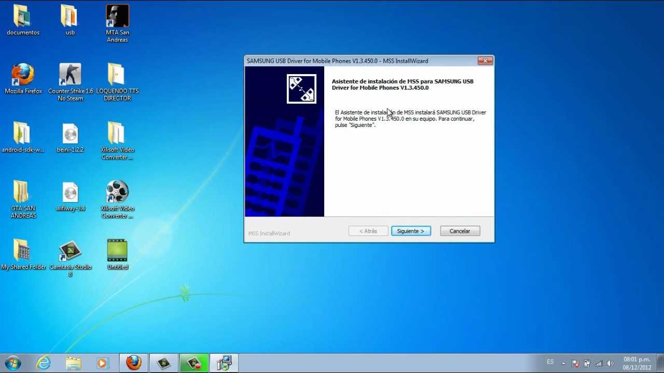Click the power plug tray icon

pyautogui.click(x=587, y=364)
